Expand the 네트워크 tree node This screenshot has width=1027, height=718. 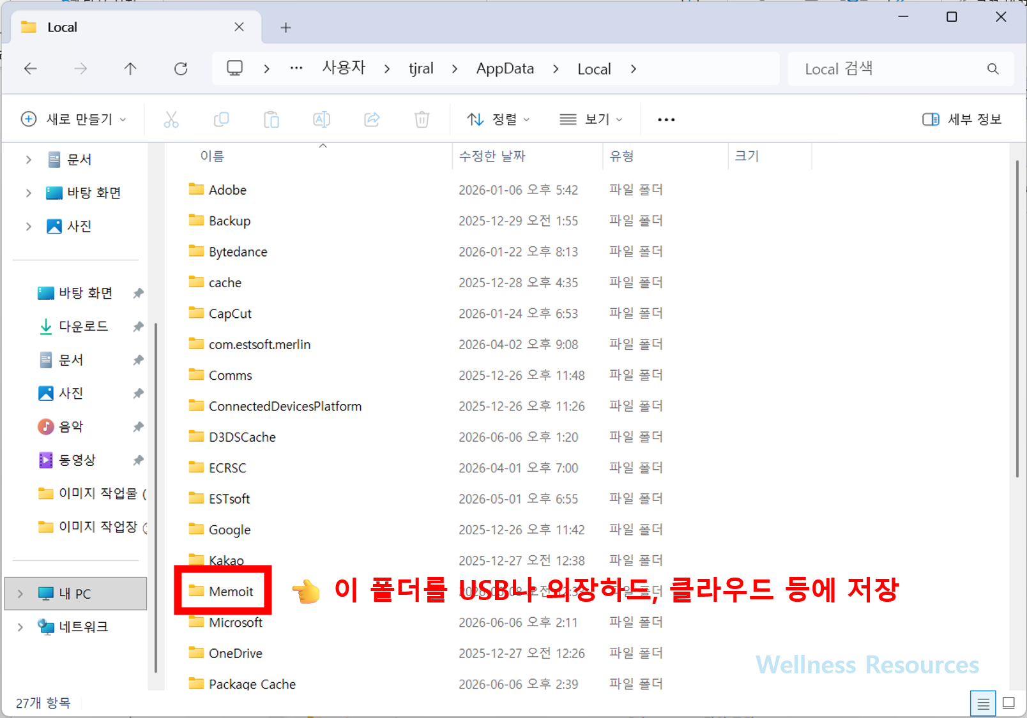click(x=20, y=627)
